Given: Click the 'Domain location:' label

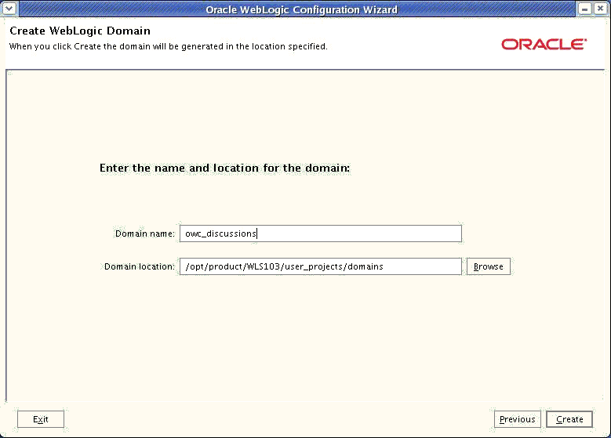Looking at the screenshot, I should (140, 266).
